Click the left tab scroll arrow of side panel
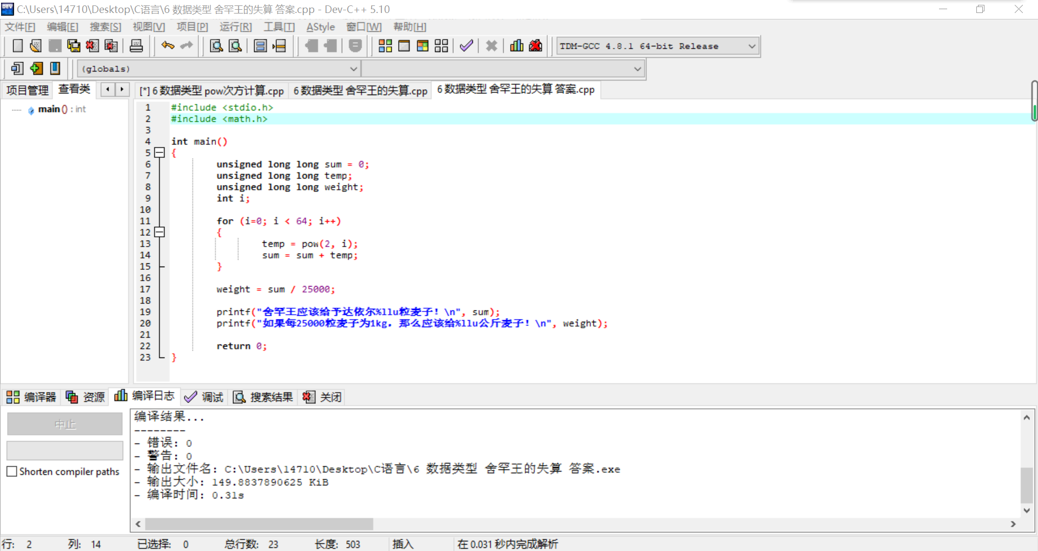The image size is (1038, 551). pyautogui.click(x=108, y=89)
